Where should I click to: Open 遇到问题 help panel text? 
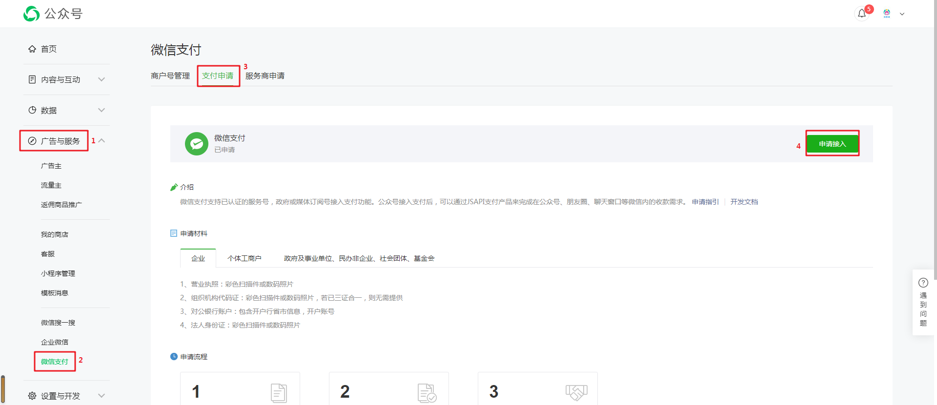point(923,309)
